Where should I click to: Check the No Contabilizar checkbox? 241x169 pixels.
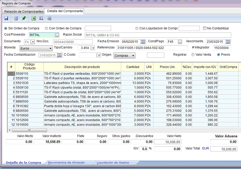tap(205, 28)
